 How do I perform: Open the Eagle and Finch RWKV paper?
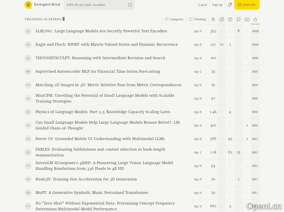tap(106, 45)
